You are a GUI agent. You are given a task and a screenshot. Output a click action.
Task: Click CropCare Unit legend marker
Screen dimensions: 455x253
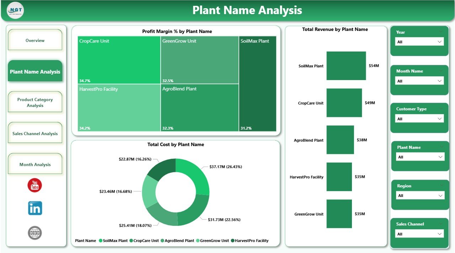(x=130, y=241)
